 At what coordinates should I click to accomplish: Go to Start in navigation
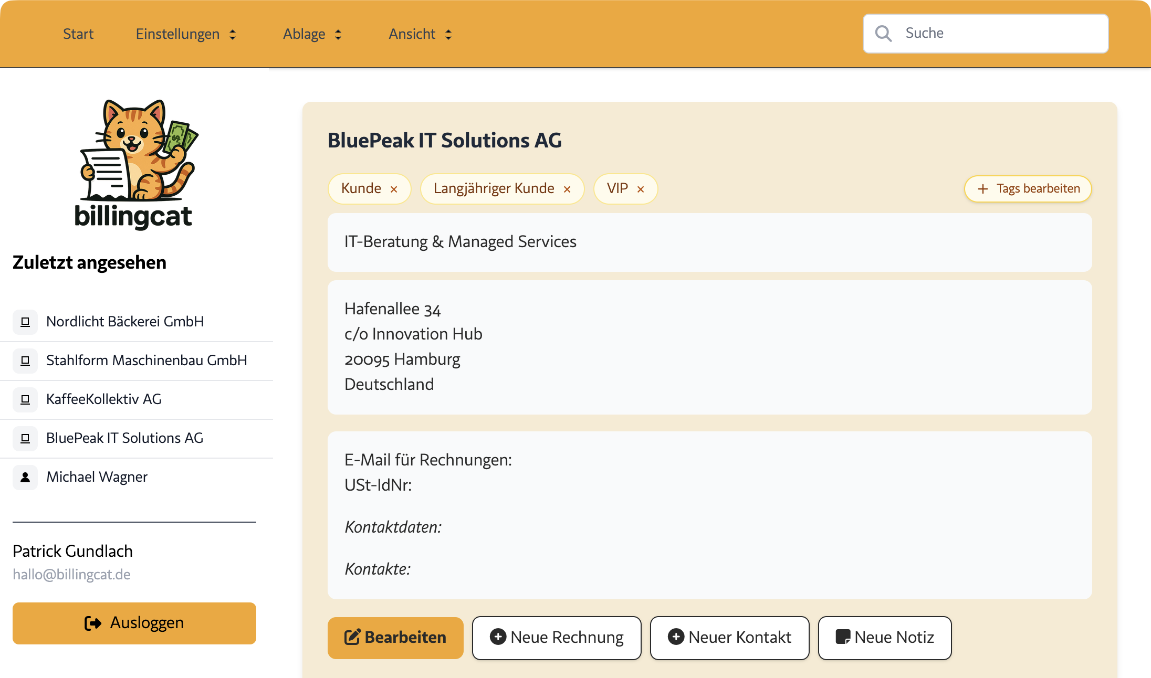(x=78, y=34)
